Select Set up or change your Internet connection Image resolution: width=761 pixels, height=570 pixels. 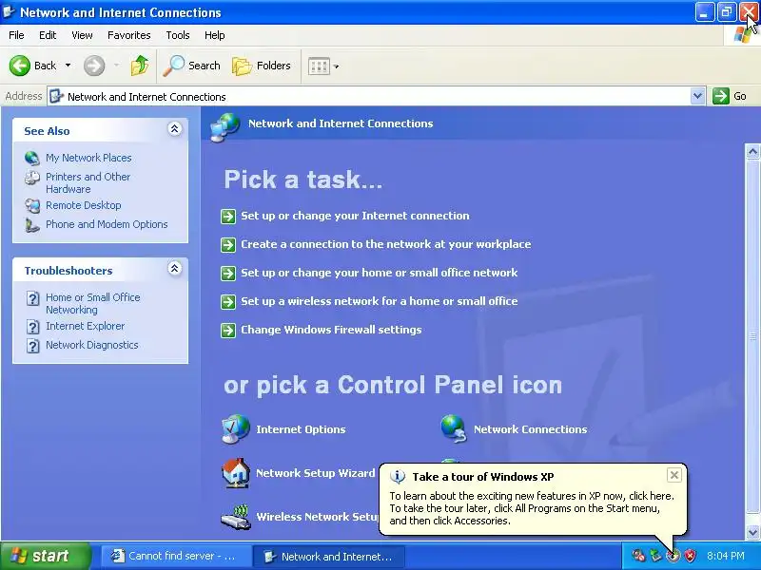355,216
